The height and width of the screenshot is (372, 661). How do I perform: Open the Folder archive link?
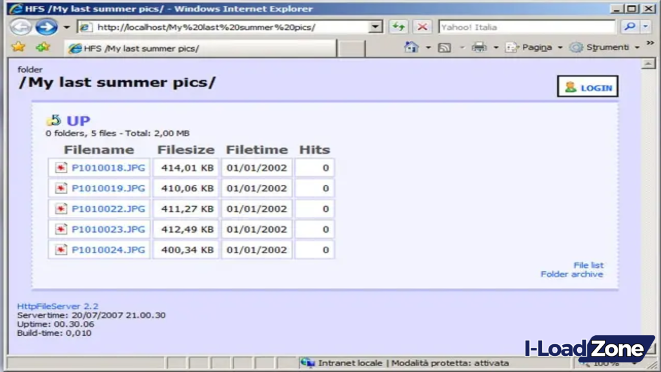572,274
